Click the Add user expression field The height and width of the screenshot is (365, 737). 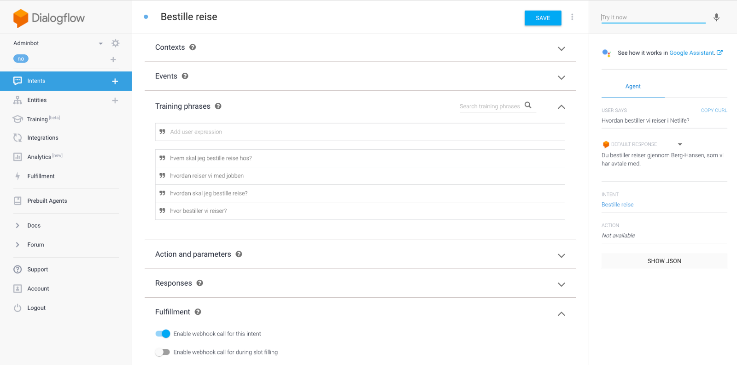tap(360, 132)
